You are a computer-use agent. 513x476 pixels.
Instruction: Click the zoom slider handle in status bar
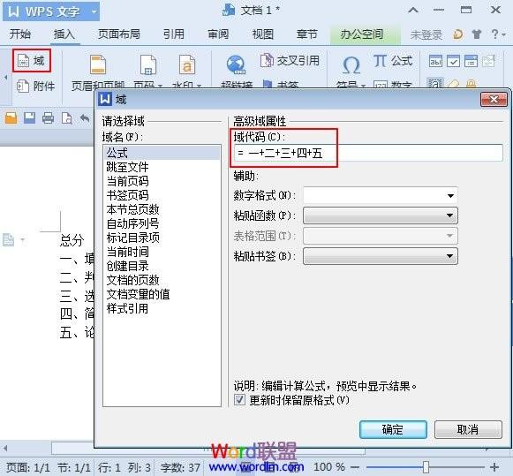point(426,466)
